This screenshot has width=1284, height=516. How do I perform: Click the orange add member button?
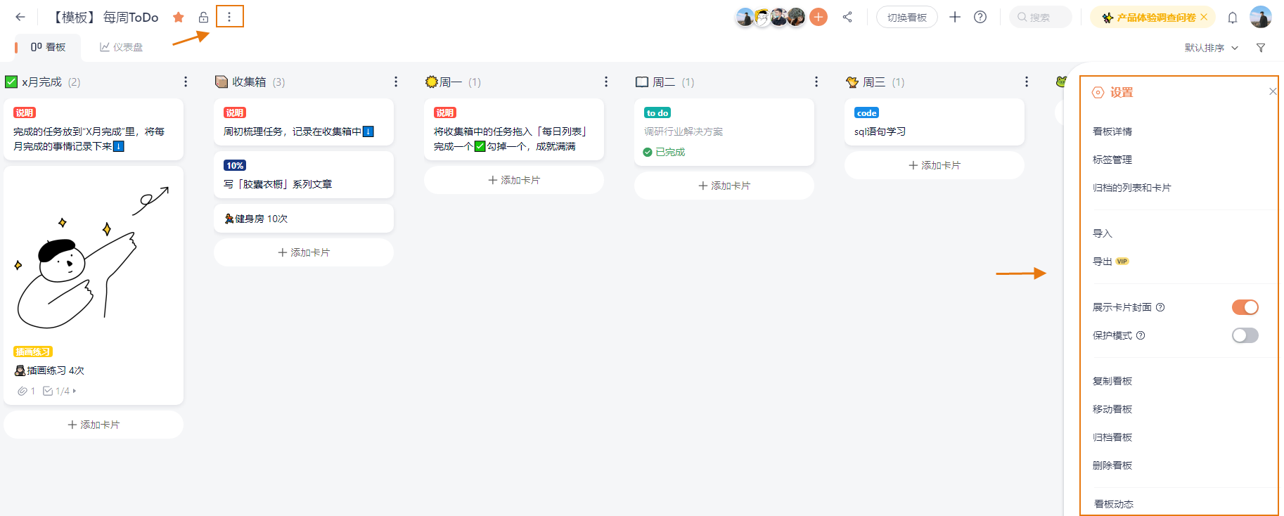818,17
